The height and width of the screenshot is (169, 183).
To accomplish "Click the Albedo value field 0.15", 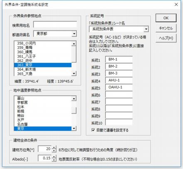I will tap(45, 158).
